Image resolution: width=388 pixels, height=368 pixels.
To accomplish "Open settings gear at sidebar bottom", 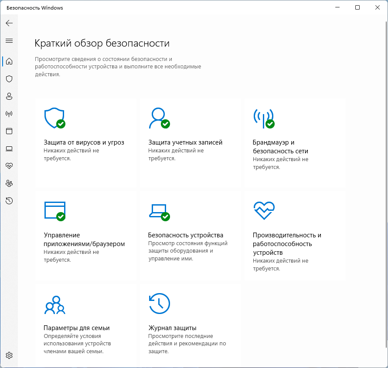I will (x=9, y=355).
